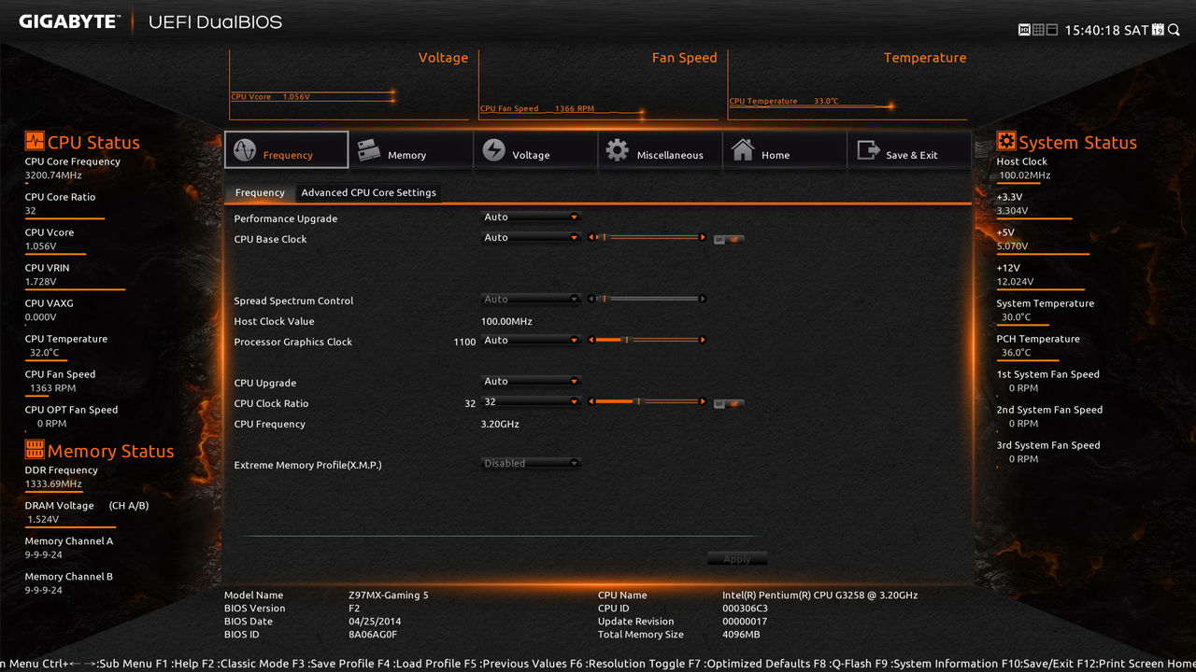
Task: Click the Save & Exit door icon
Action: (868, 150)
